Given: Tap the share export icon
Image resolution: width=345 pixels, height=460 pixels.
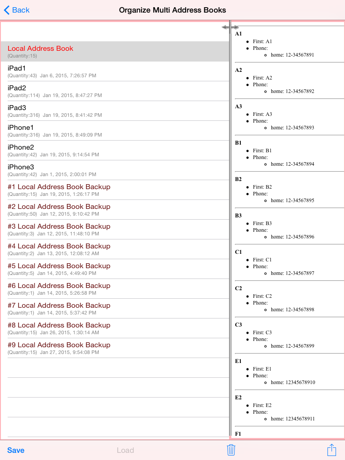Looking at the screenshot, I should tap(332, 450).
